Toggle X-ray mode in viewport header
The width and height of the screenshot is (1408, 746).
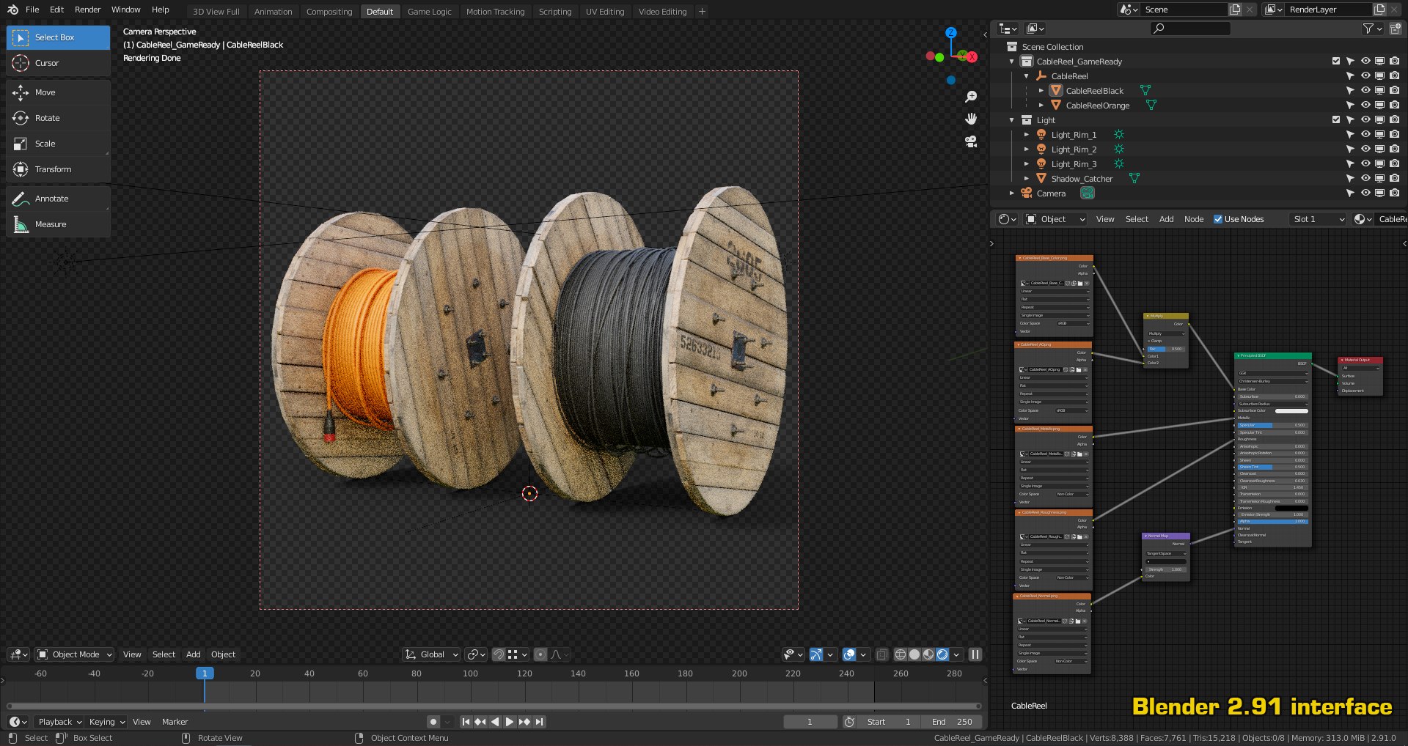(x=881, y=654)
